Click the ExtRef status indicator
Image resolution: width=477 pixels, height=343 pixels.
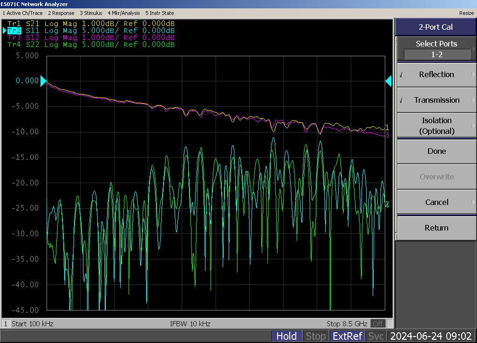click(x=347, y=336)
